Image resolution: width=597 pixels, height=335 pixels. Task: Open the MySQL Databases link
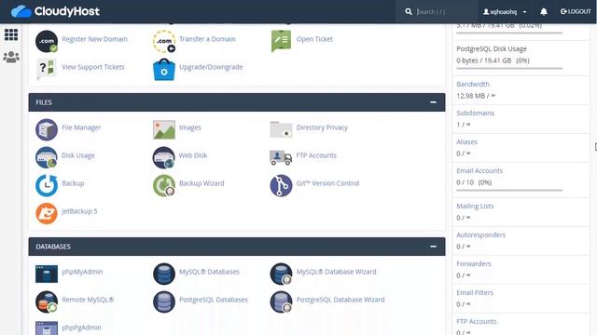[x=209, y=272]
